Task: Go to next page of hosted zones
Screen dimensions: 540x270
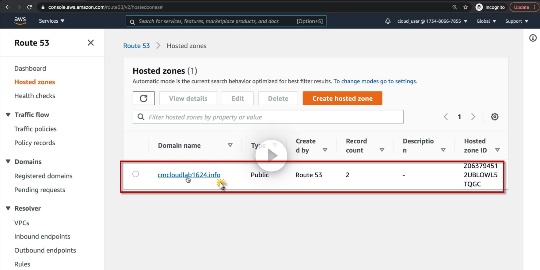Action: 473,117
